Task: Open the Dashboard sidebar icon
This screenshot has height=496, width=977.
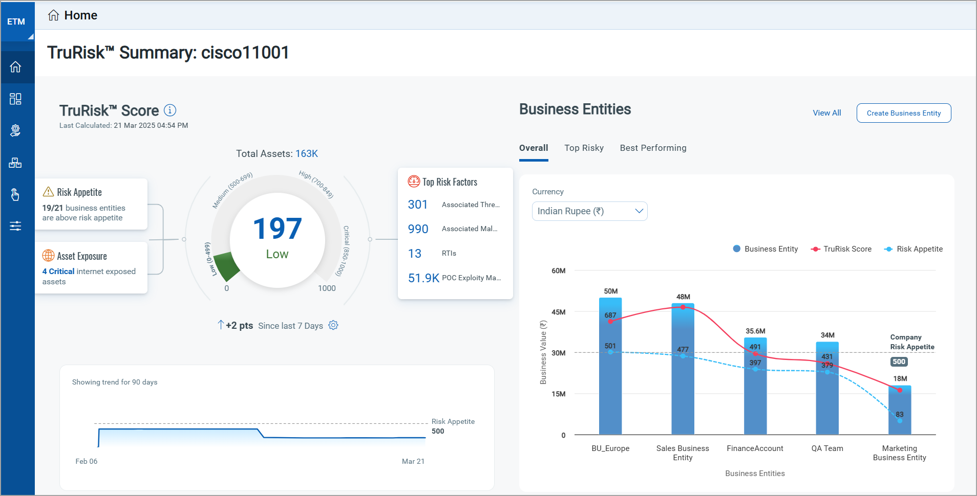Action: (15, 99)
